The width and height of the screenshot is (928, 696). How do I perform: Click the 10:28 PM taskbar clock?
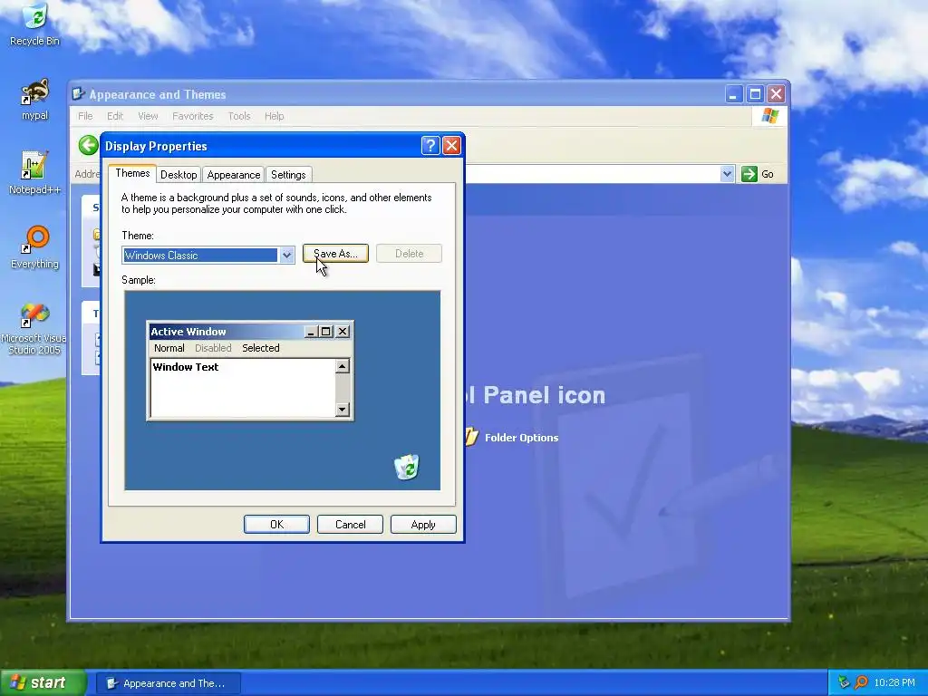894,682
